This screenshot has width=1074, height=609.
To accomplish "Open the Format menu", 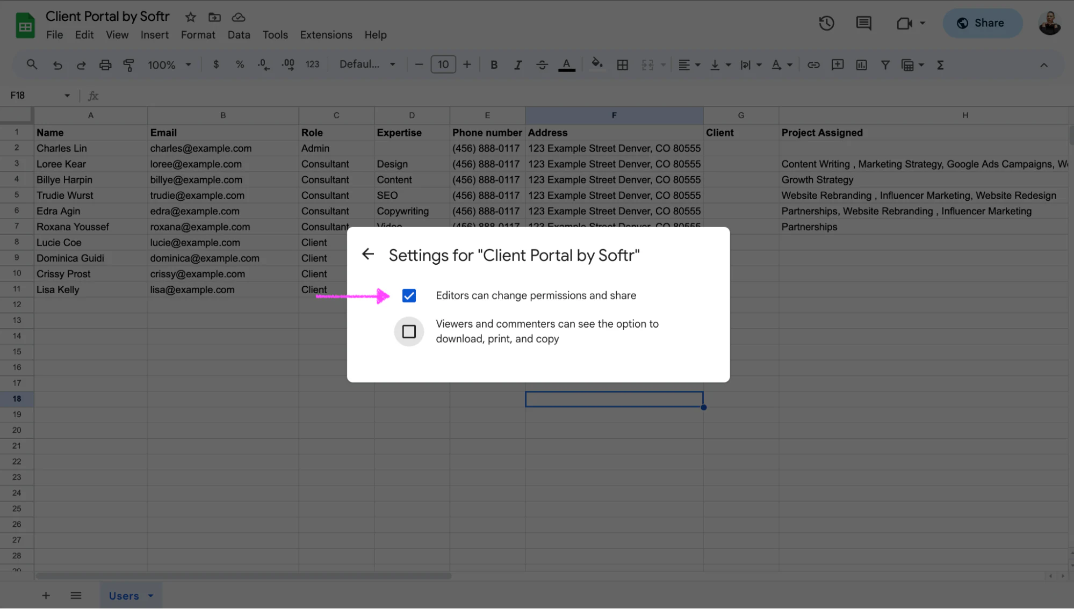I will pos(198,35).
